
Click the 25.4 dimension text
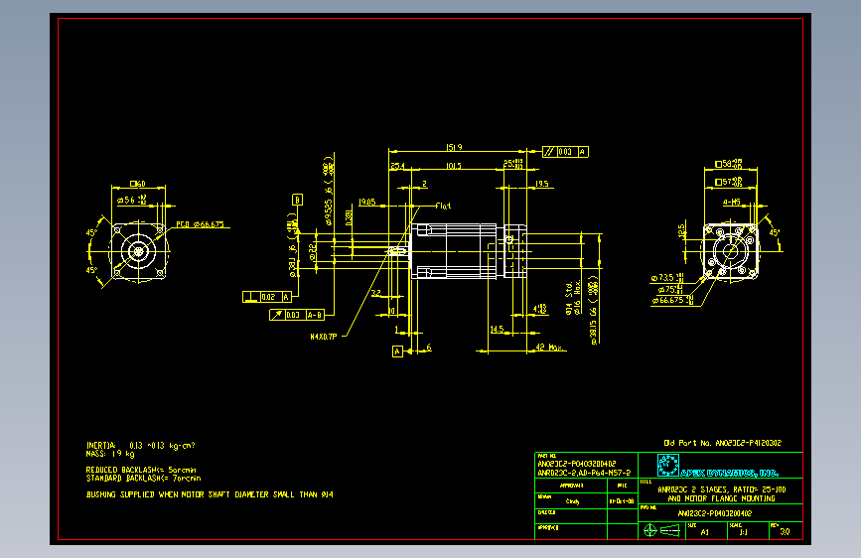point(397,166)
